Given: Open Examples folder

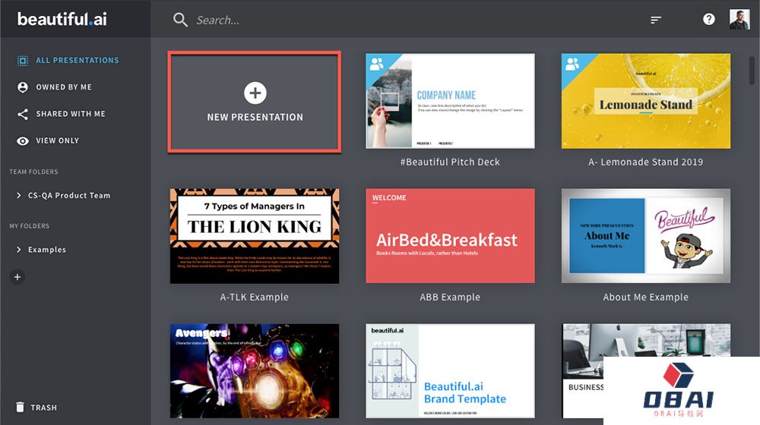Looking at the screenshot, I should (47, 250).
